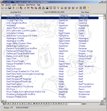
Task: Switch to the S letter tab
Action: pyautogui.click(x=49, y=104)
